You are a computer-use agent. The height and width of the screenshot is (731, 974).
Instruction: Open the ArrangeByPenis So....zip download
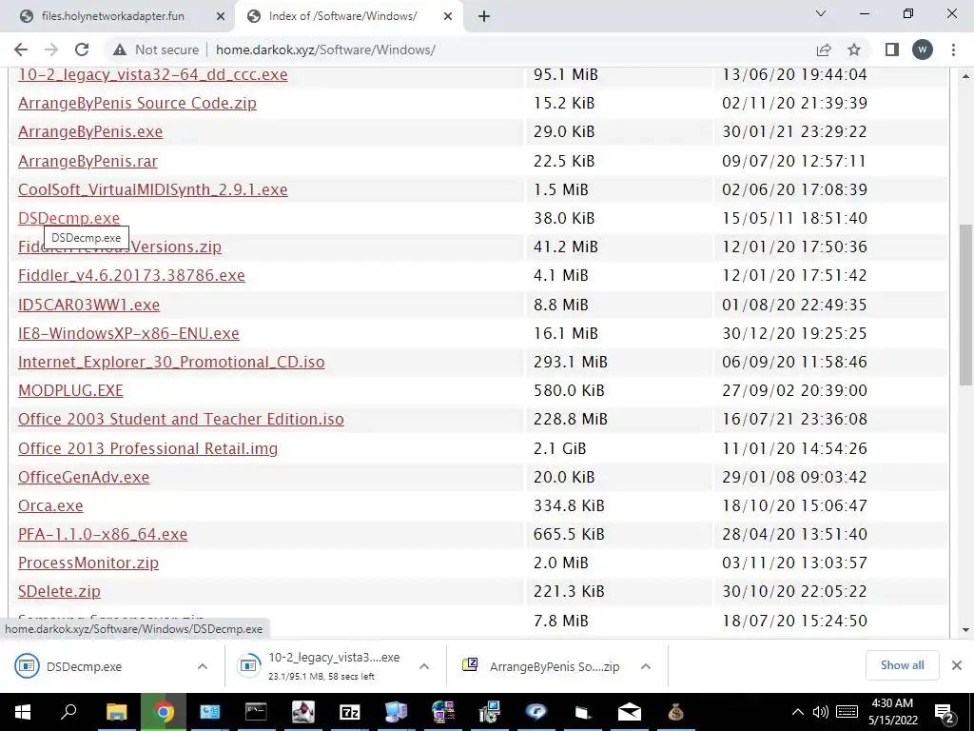tap(540, 666)
